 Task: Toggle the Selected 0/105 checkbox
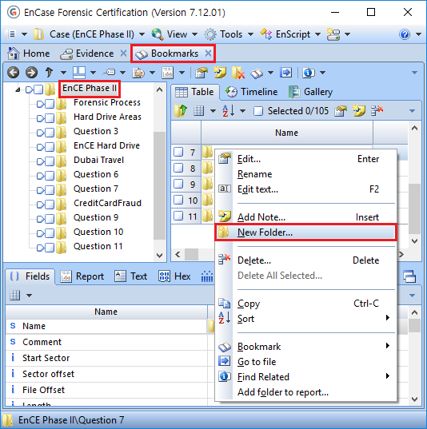click(258, 111)
